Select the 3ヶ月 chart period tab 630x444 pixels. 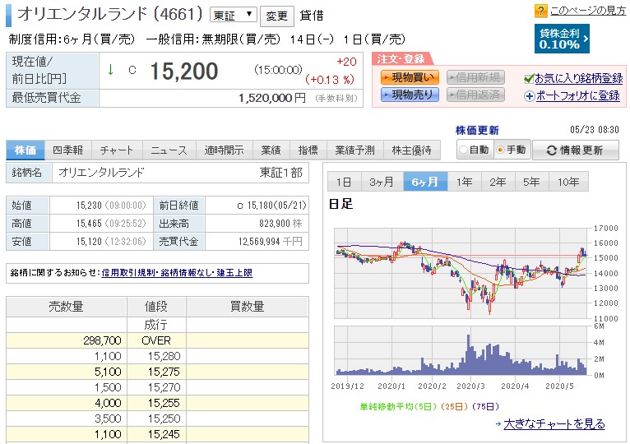pyautogui.click(x=382, y=182)
